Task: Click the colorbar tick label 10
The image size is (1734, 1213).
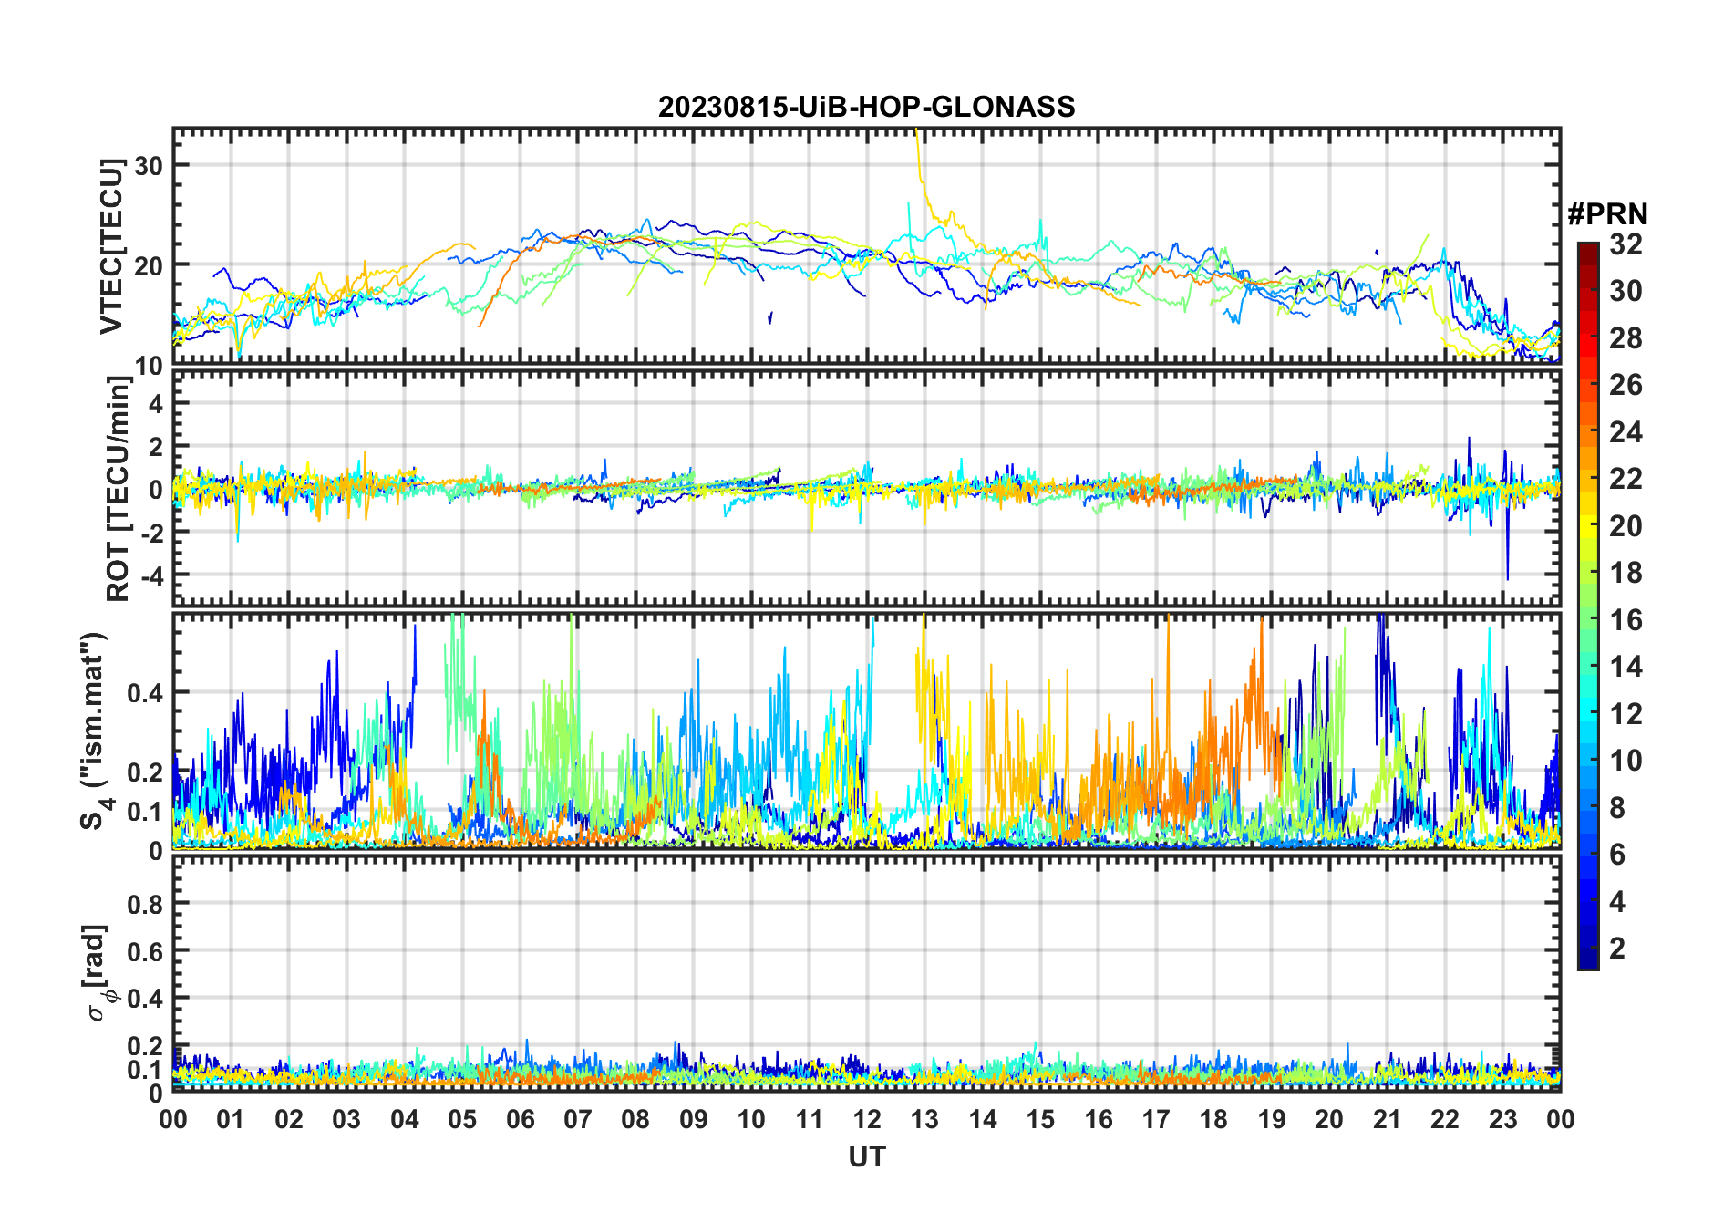Action: click(x=1626, y=761)
